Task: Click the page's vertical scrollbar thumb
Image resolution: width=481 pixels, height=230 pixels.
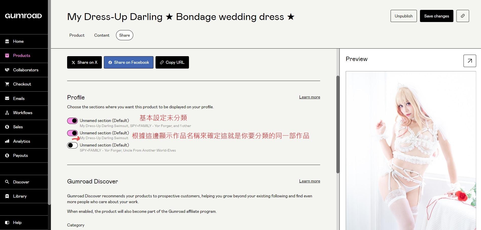Action: tap(338, 124)
